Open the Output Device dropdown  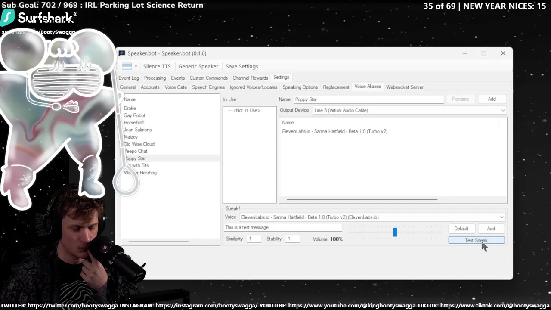click(x=409, y=110)
